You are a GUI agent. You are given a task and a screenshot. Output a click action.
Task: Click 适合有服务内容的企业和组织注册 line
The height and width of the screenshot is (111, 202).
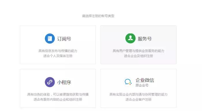click(x=58, y=100)
